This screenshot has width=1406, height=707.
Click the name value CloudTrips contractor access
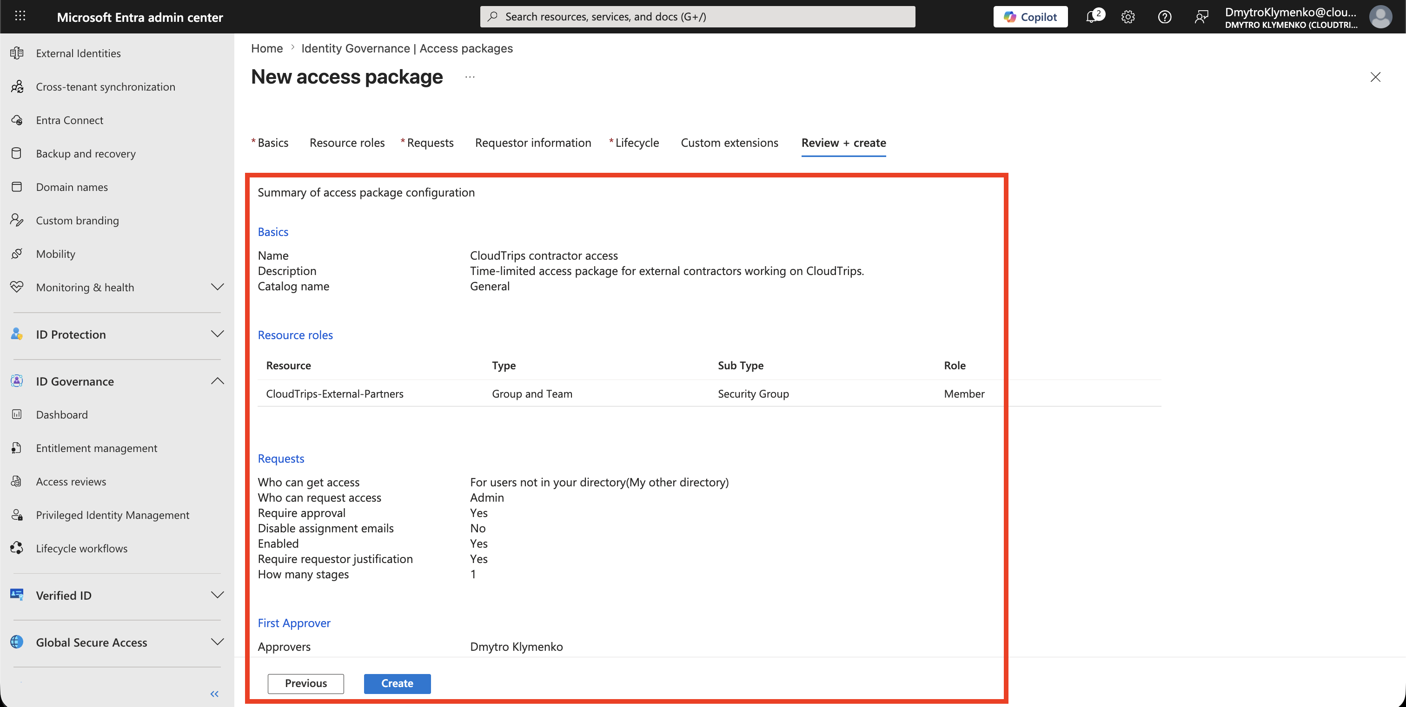pyautogui.click(x=544, y=255)
